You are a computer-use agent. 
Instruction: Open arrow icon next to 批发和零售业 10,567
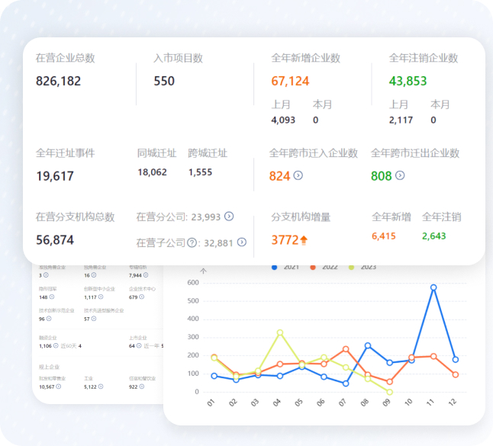coord(58,387)
